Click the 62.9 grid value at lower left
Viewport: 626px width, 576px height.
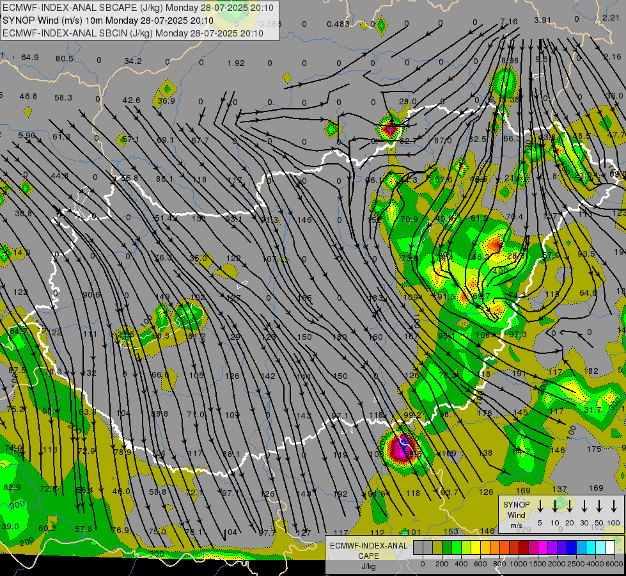[12, 487]
